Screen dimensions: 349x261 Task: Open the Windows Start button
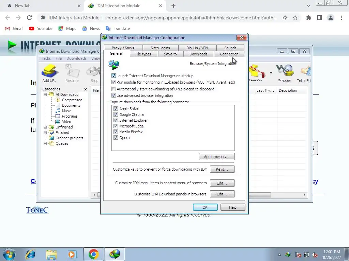(x=9, y=254)
